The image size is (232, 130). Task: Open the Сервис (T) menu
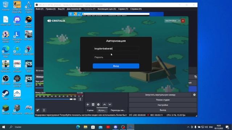click(x=123, y=9)
